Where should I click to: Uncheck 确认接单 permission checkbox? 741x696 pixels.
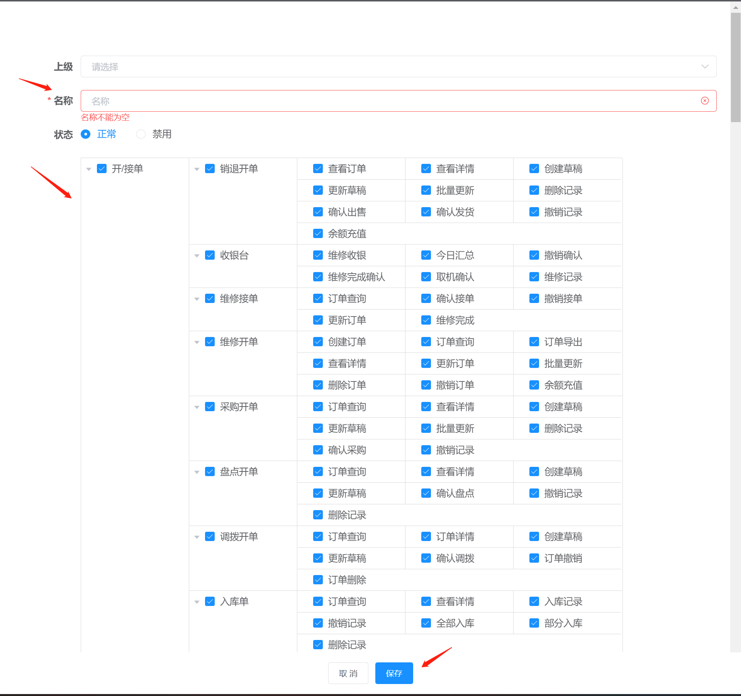point(426,298)
